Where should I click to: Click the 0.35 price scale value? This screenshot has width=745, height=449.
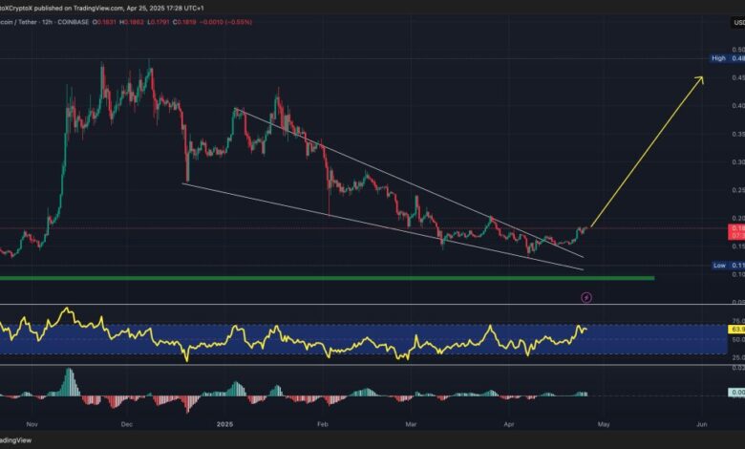point(738,134)
